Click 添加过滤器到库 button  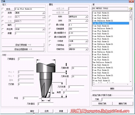point(23,49)
